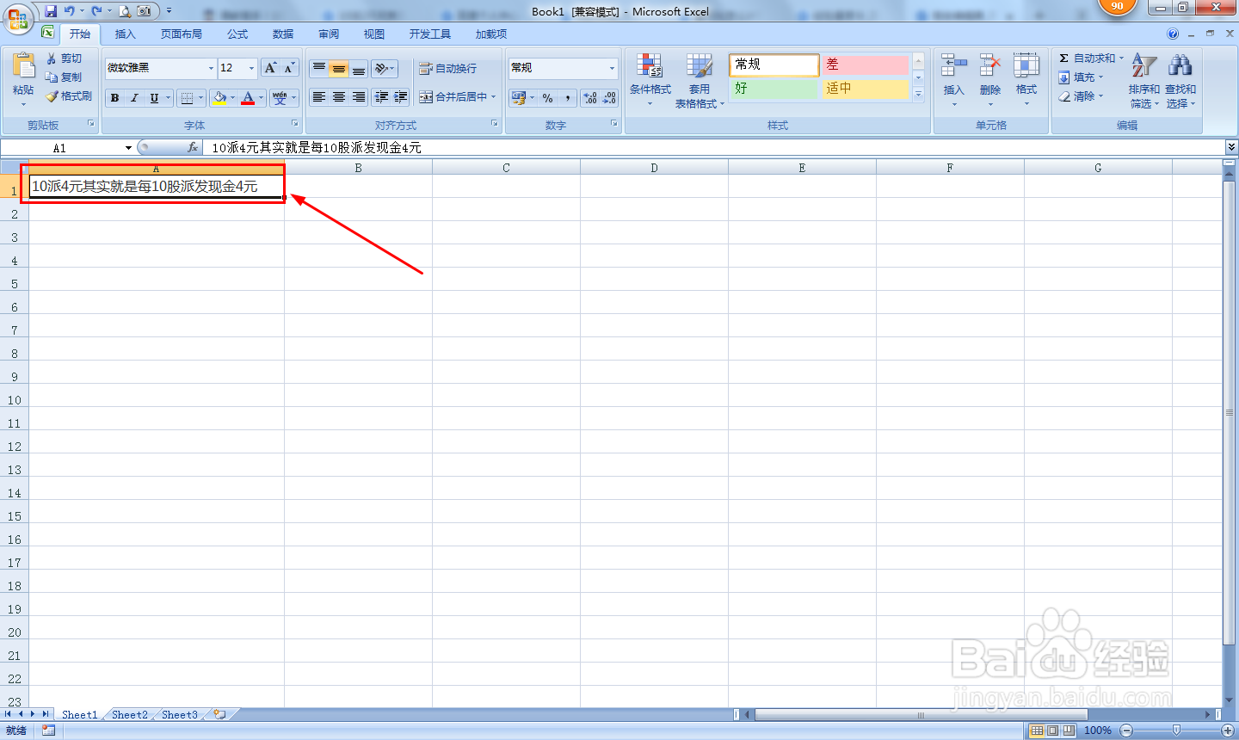The image size is (1239, 740).
Task: Select the 差 (Bad) cell style
Action: click(x=865, y=65)
